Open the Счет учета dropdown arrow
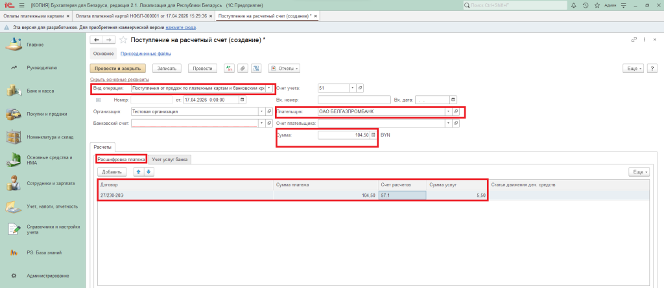The height and width of the screenshot is (288, 664). [x=352, y=88]
